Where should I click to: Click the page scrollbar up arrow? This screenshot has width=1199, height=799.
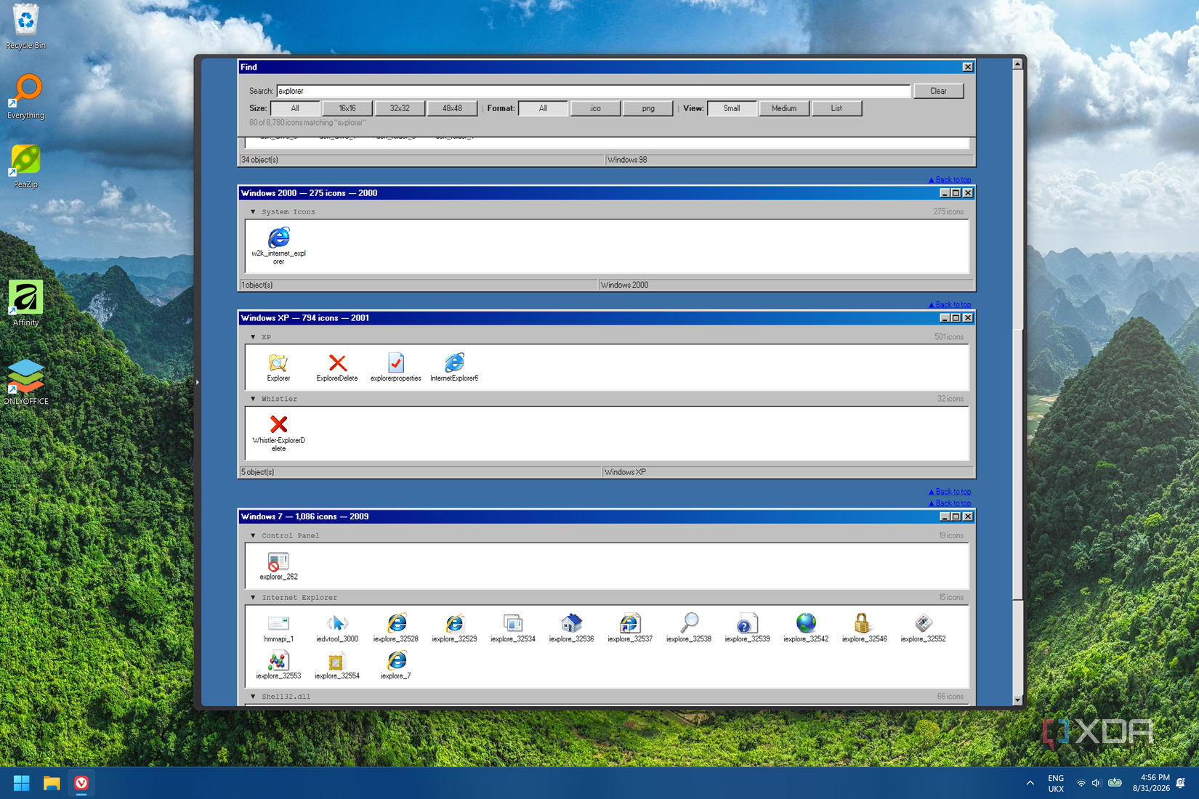[x=1017, y=64]
